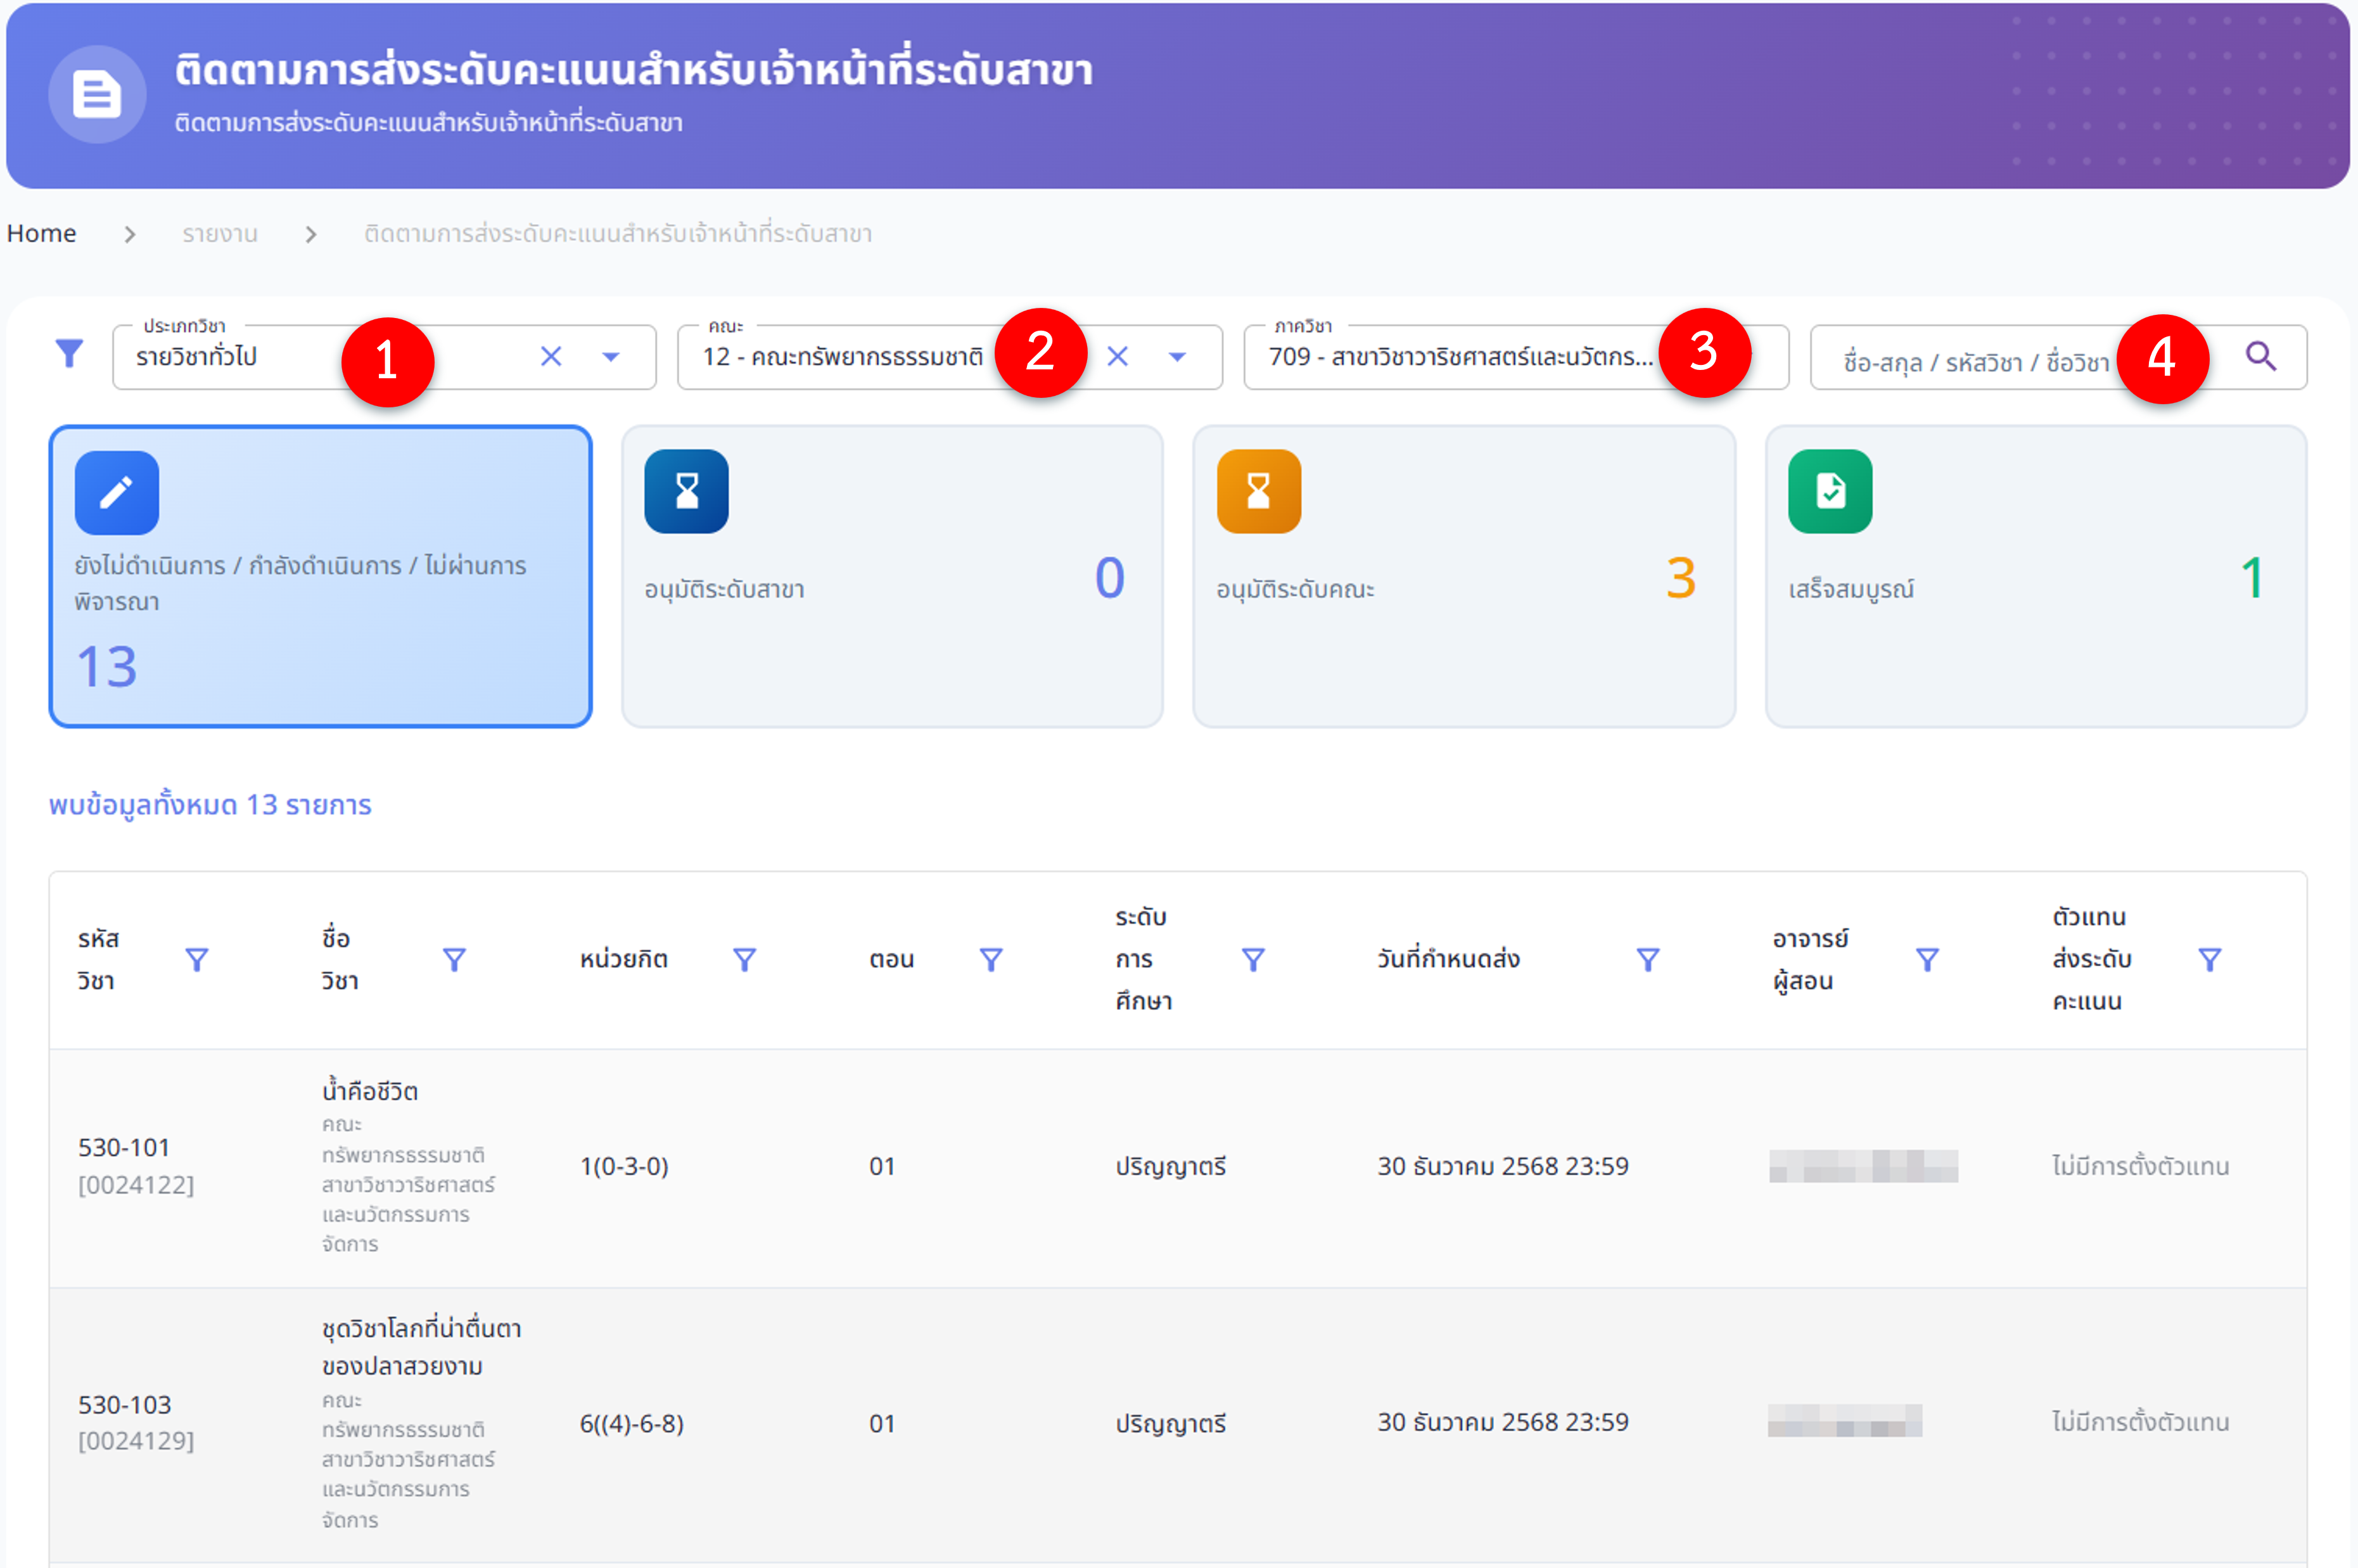Select the อนุมัติระดับสาขา status card
Screen dimensions: 2358x1568
click(x=891, y=577)
